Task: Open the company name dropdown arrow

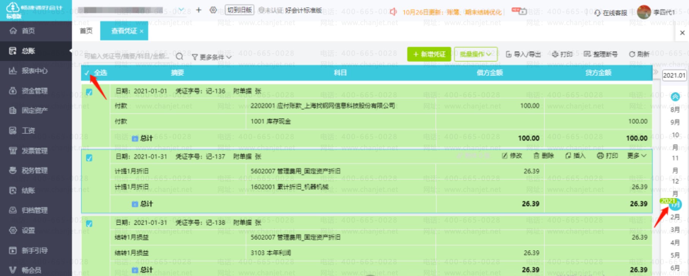Action: tap(182, 9)
